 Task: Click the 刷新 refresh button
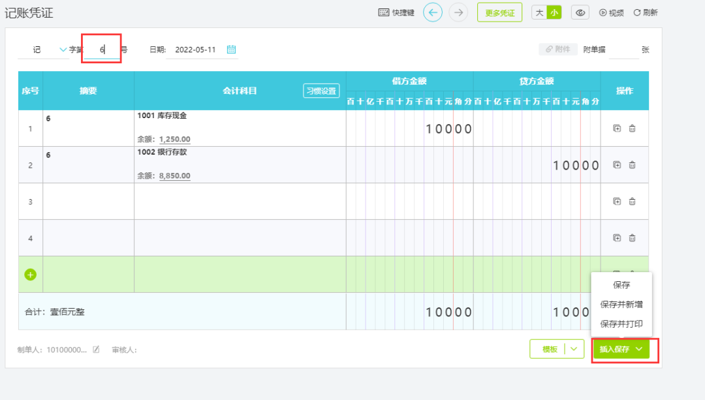tap(646, 12)
